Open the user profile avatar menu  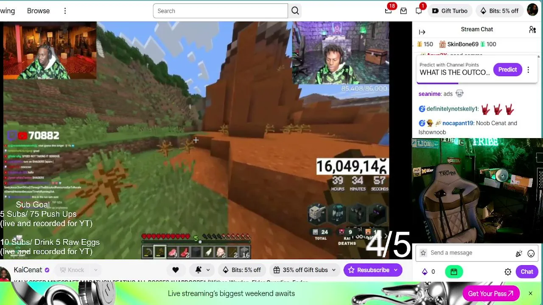[x=532, y=10]
